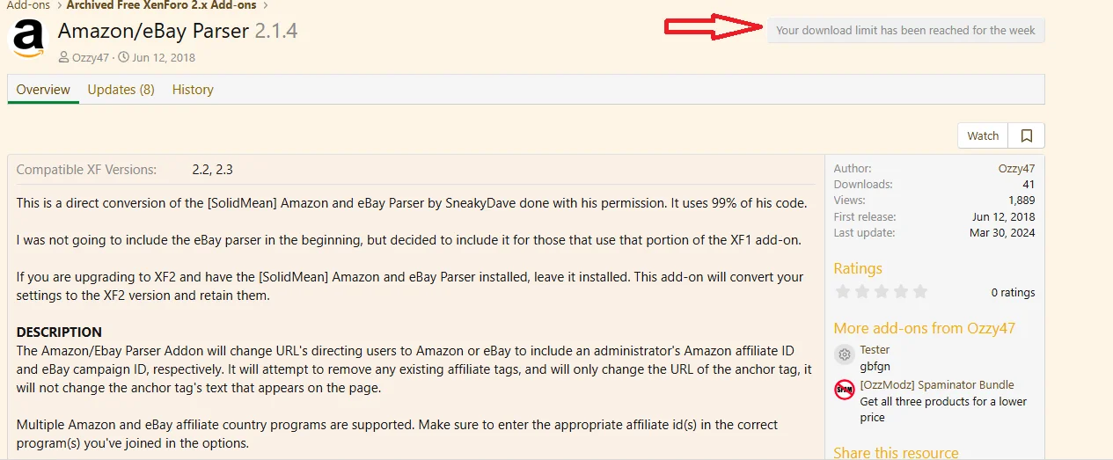Click the Amazon logo resource icon

pos(28,40)
